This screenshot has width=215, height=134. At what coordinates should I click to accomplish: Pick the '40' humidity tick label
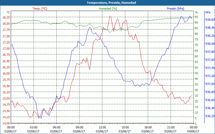[x=196, y=79]
